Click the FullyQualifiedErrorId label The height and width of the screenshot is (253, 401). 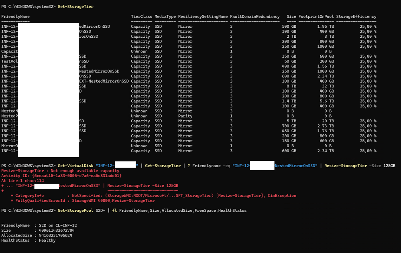(40, 200)
